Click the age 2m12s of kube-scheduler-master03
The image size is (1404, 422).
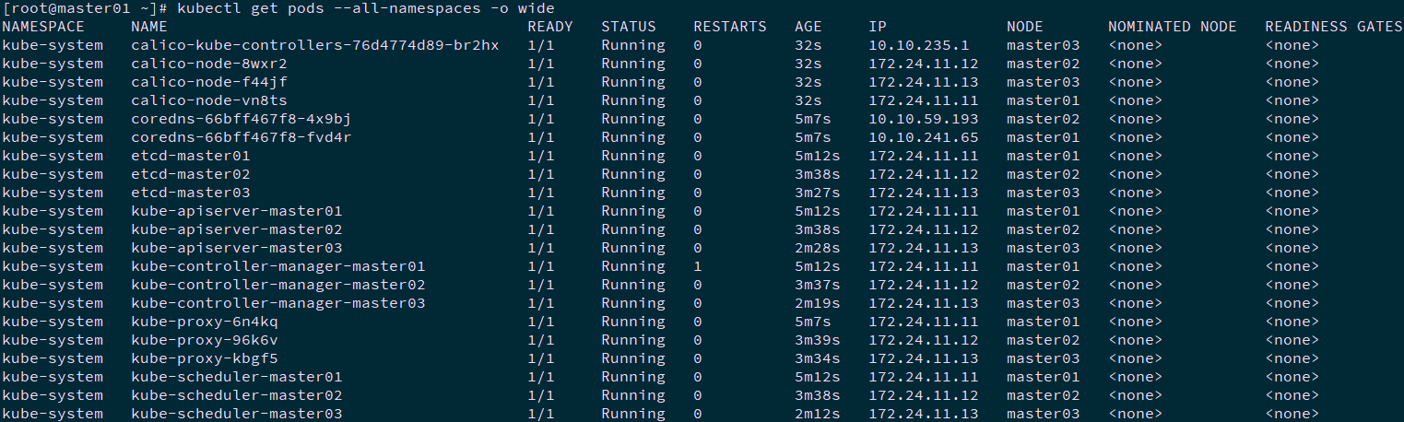coord(817,414)
